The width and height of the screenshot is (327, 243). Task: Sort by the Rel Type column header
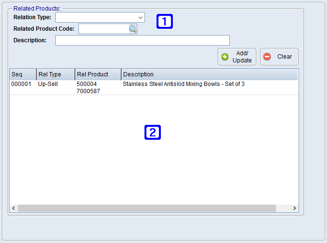[x=55, y=74]
